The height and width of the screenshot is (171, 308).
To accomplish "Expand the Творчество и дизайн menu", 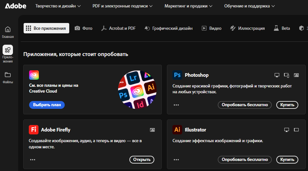I will coord(58,6).
